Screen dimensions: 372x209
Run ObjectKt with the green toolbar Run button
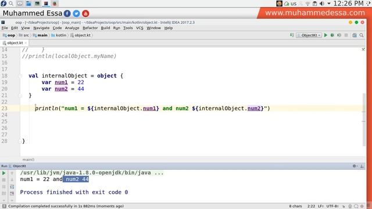pyautogui.click(x=325, y=35)
